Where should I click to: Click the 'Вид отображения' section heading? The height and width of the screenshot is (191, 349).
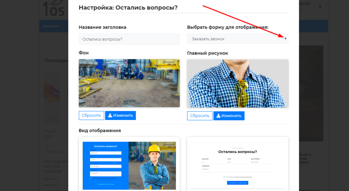click(x=100, y=131)
